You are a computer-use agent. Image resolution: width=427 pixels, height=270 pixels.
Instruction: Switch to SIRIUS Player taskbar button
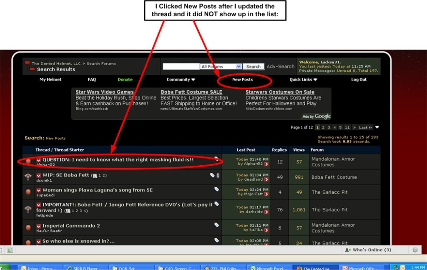[86, 268]
